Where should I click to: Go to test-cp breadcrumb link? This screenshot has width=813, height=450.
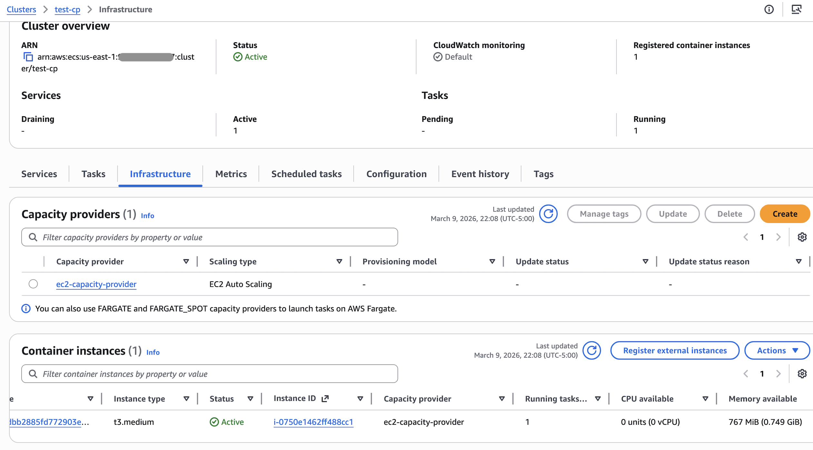(67, 9)
